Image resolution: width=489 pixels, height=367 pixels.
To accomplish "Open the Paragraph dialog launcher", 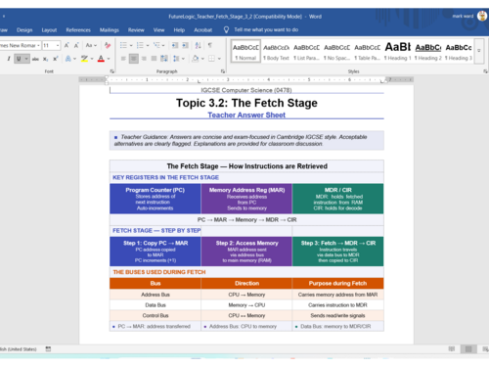I will tap(223, 71).
